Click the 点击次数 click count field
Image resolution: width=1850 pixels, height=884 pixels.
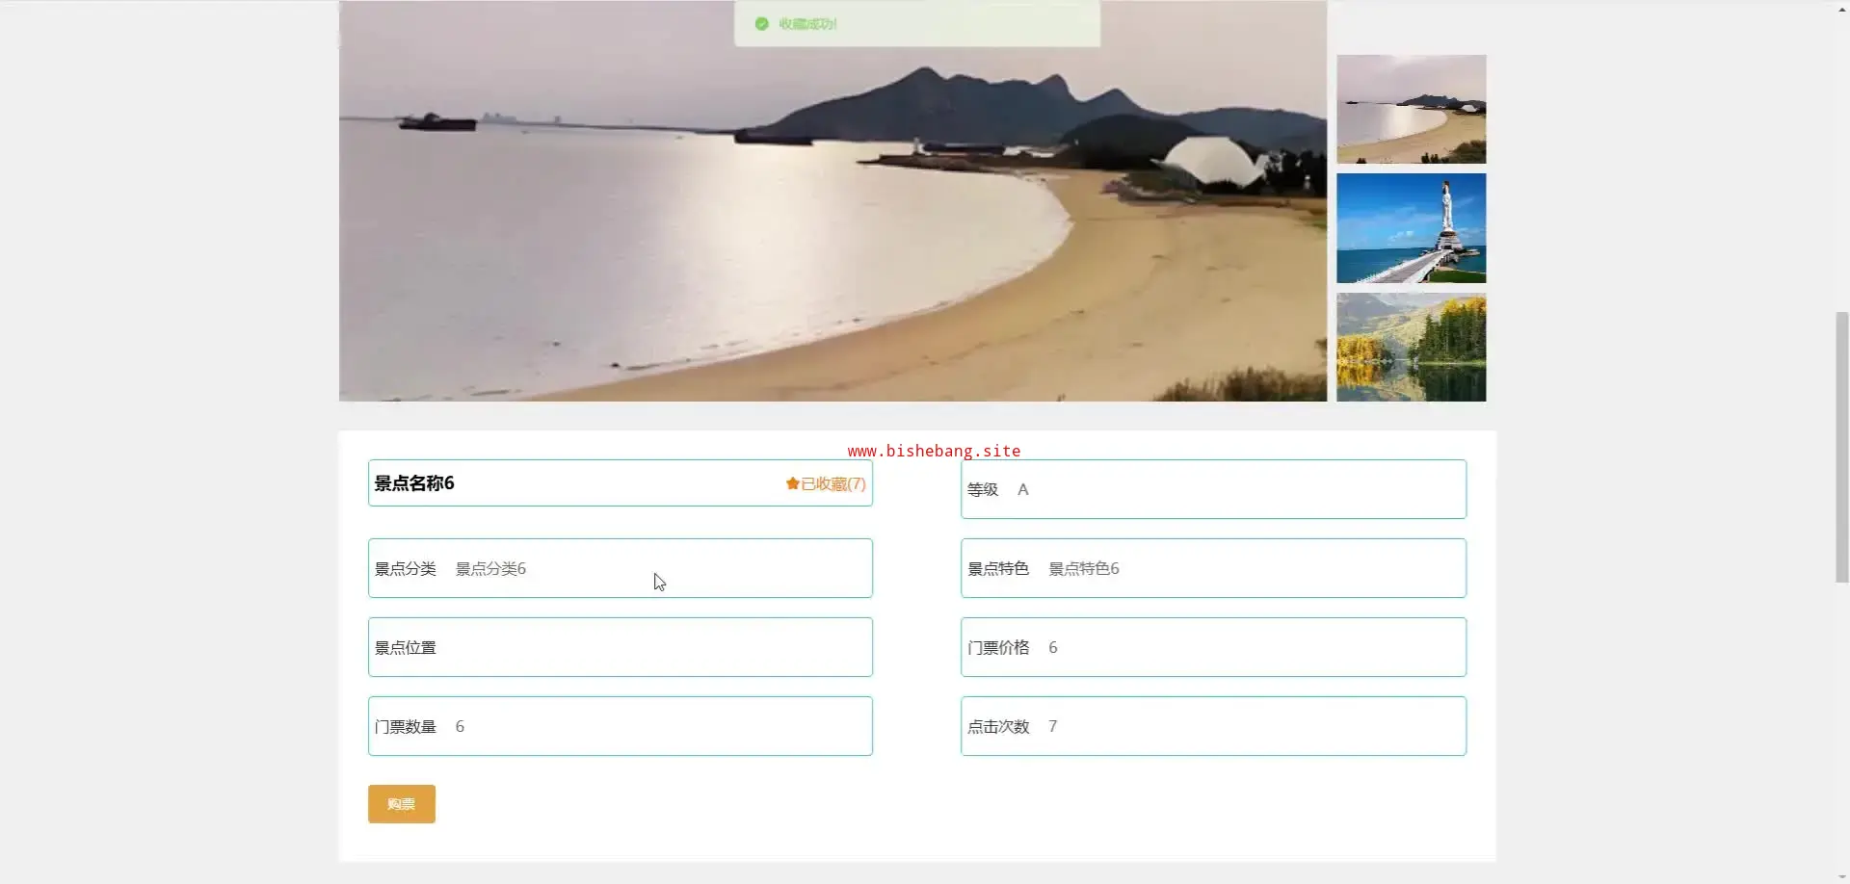[x=1213, y=726]
